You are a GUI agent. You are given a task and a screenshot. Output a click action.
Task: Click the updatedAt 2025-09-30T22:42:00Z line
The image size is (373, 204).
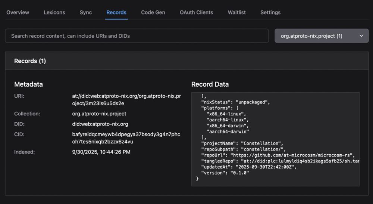tap(249, 167)
